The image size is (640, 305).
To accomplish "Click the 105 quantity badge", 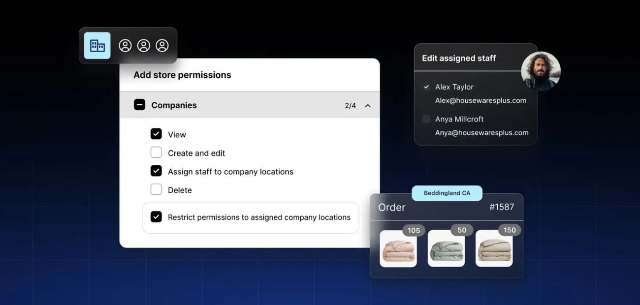I will (414, 230).
